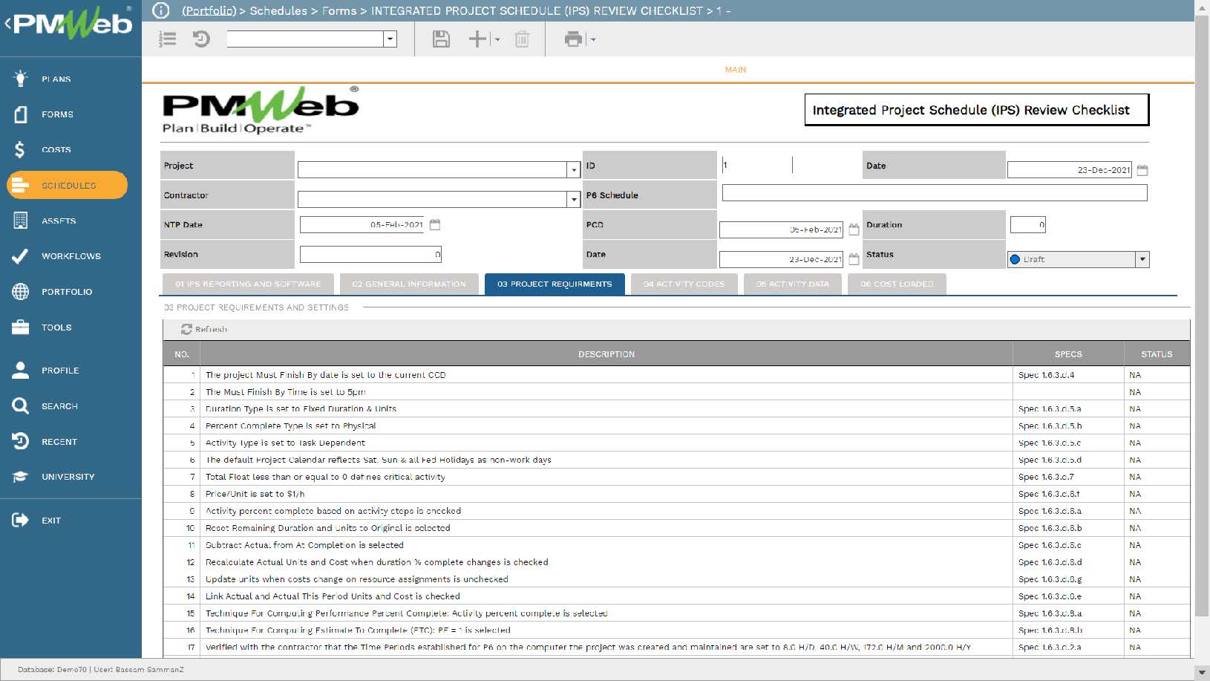Click the NTP Date input field
Image resolution: width=1210 pixels, height=681 pixels.
[x=362, y=224]
